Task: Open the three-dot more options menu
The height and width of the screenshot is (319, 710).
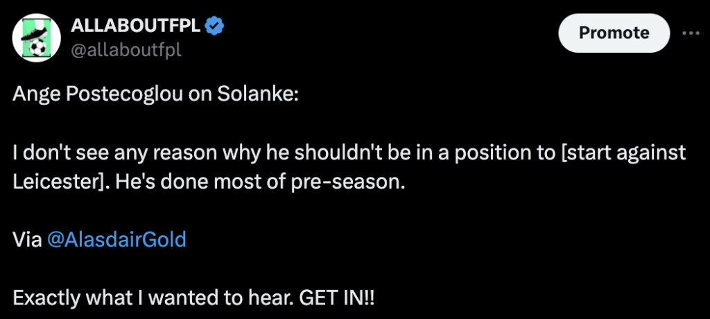Action: 691,33
